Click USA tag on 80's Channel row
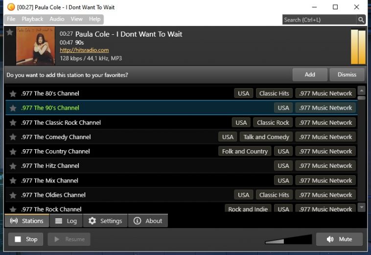 point(243,93)
